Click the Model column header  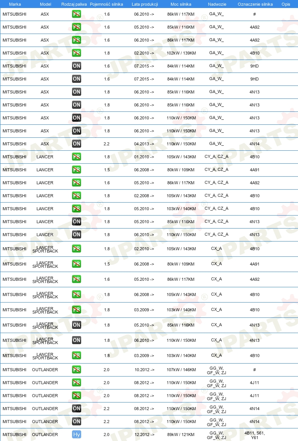point(45,4)
